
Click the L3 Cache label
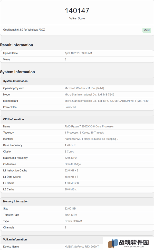tap(9, 189)
